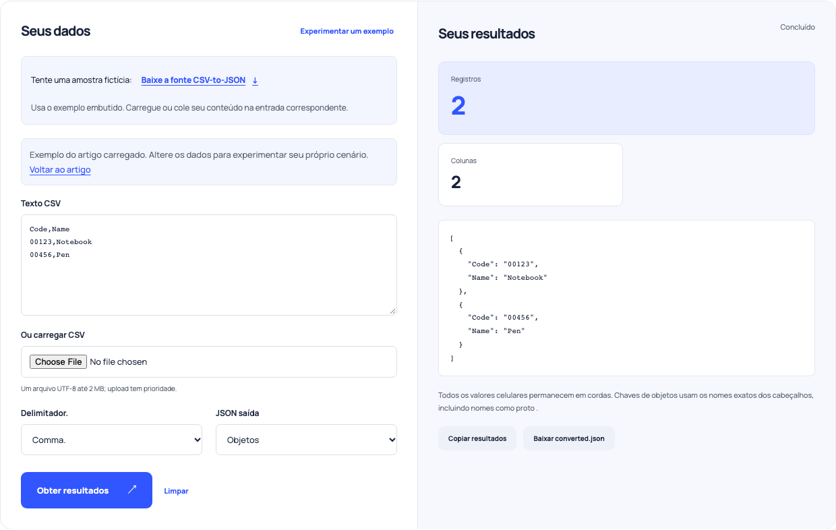Click Experimentar um exemplo link

point(347,31)
